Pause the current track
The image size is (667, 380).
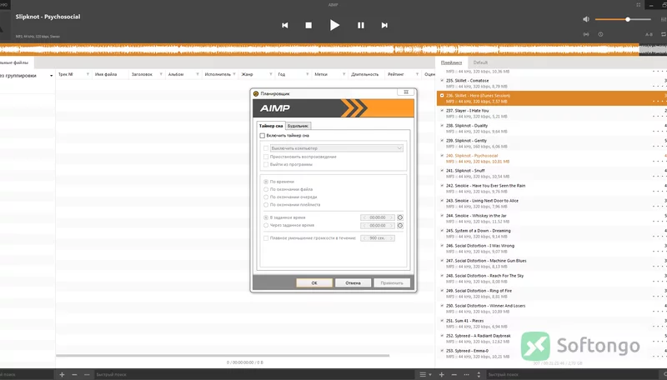pos(361,26)
